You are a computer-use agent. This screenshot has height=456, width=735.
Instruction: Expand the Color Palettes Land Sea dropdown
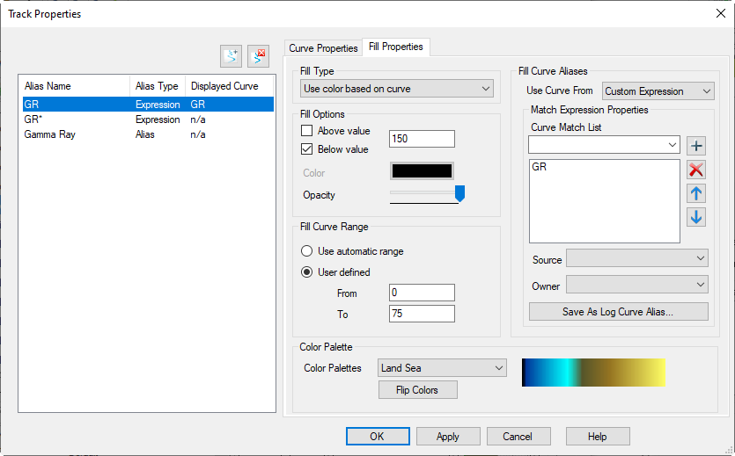442,368
